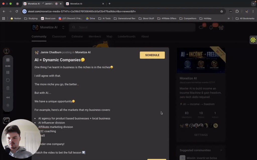Click the first member avatar in the group card

182,125
